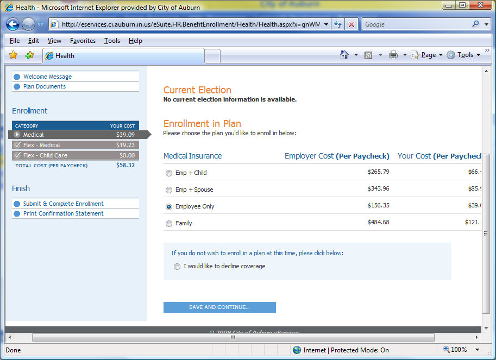Click the checkmark icon beside Flex - Medical
496x360 pixels.
tap(17, 145)
